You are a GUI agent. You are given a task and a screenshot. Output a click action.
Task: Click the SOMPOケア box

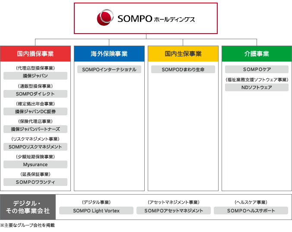click(257, 69)
